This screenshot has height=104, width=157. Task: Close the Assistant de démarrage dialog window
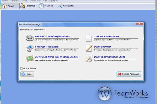[139, 24]
